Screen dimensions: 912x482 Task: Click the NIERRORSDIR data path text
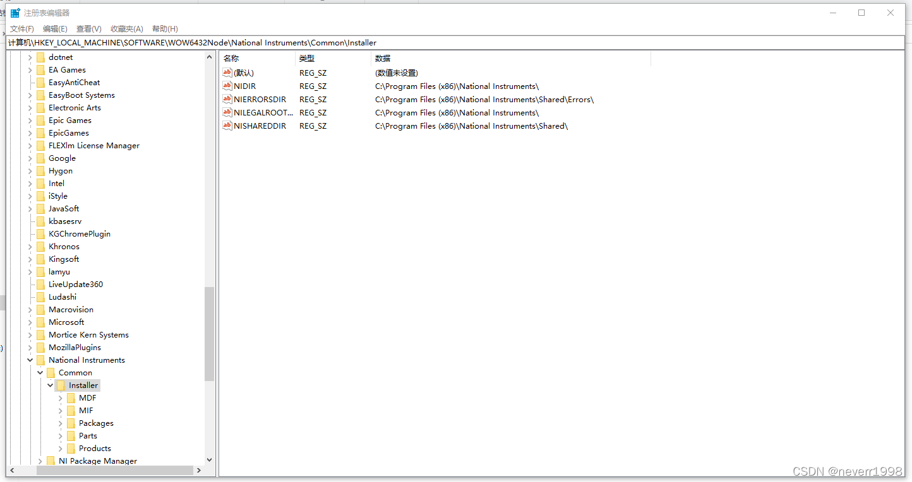484,99
